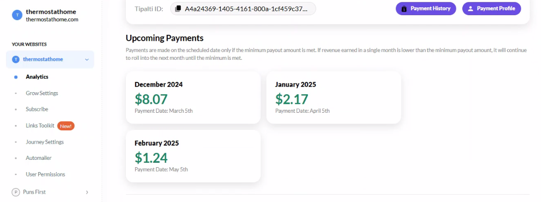Expand the Puns First website arrow
This screenshot has height=202, width=541.
(x=87, y=192)
